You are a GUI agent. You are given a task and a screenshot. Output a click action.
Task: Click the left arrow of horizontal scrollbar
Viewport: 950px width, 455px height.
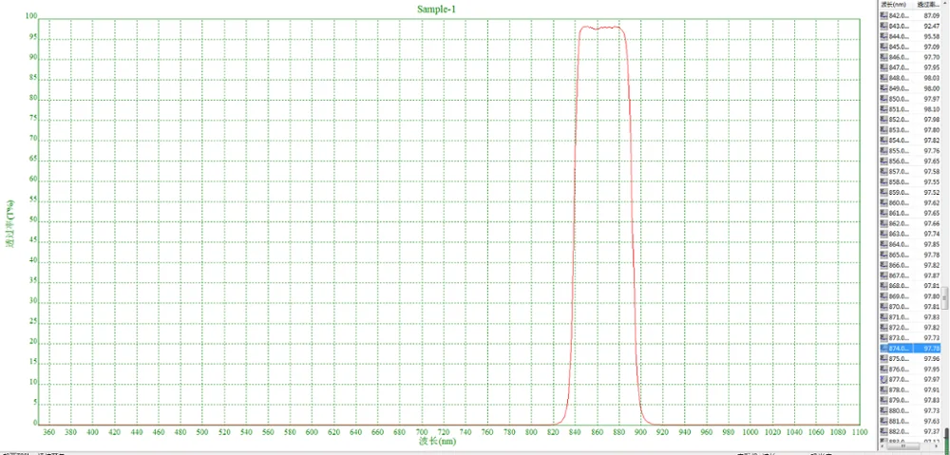[x=883, y=446]
